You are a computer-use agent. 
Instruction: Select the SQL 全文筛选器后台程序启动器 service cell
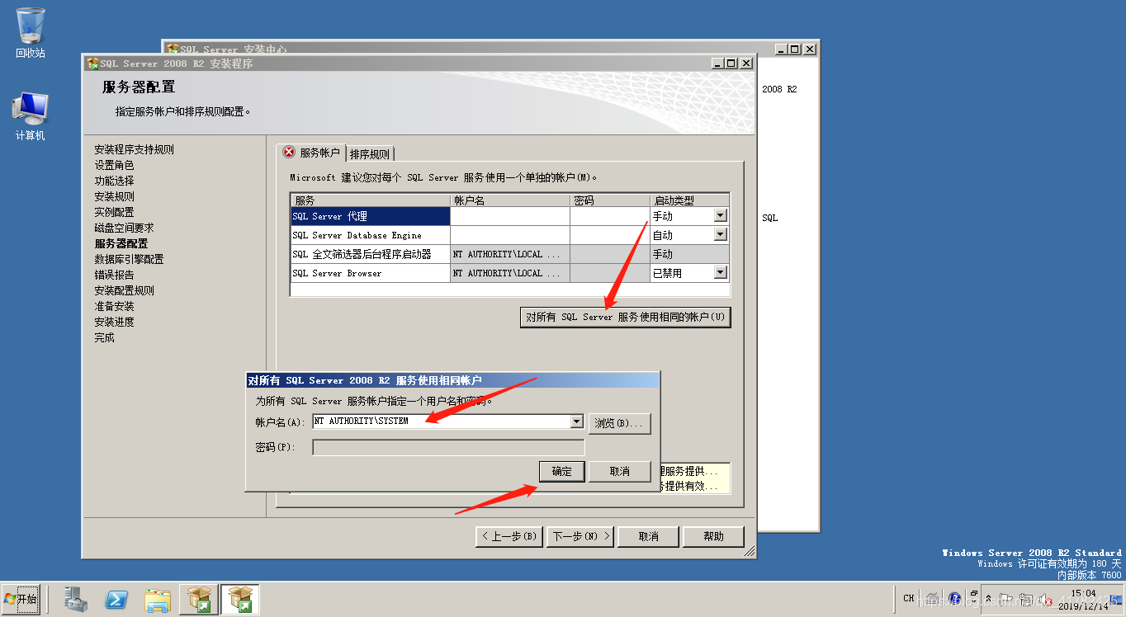point(370,254)
